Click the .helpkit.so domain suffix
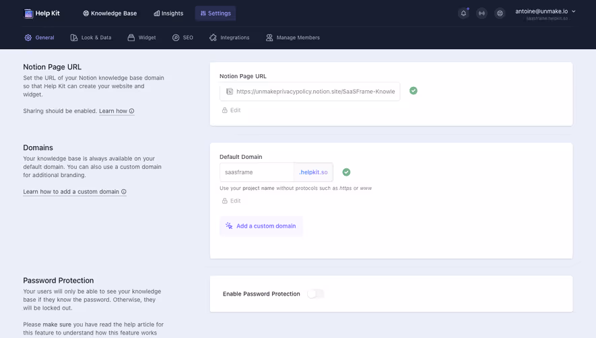Screen dimensions: 596x338 [313, 172]
